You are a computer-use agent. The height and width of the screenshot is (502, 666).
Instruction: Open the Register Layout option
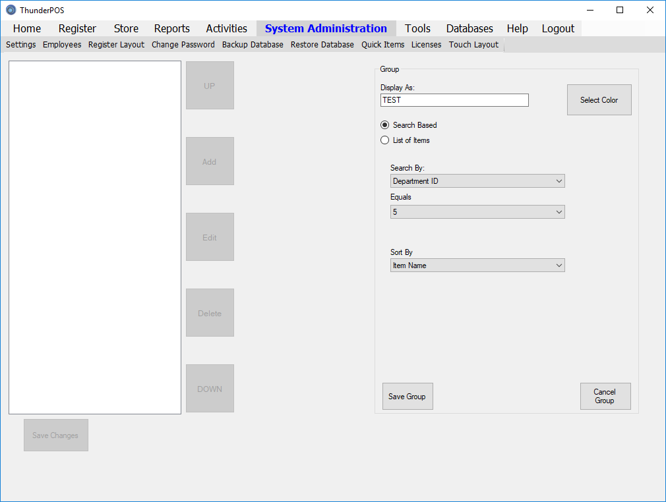tap(116, 45)
